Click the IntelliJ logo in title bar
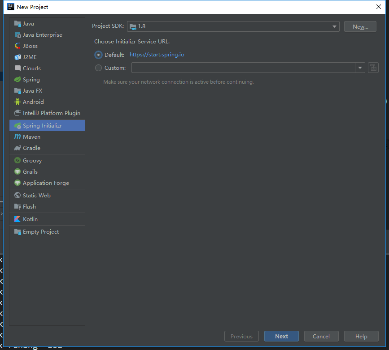This screenshot has width=389, height=350. click(11, 7)
